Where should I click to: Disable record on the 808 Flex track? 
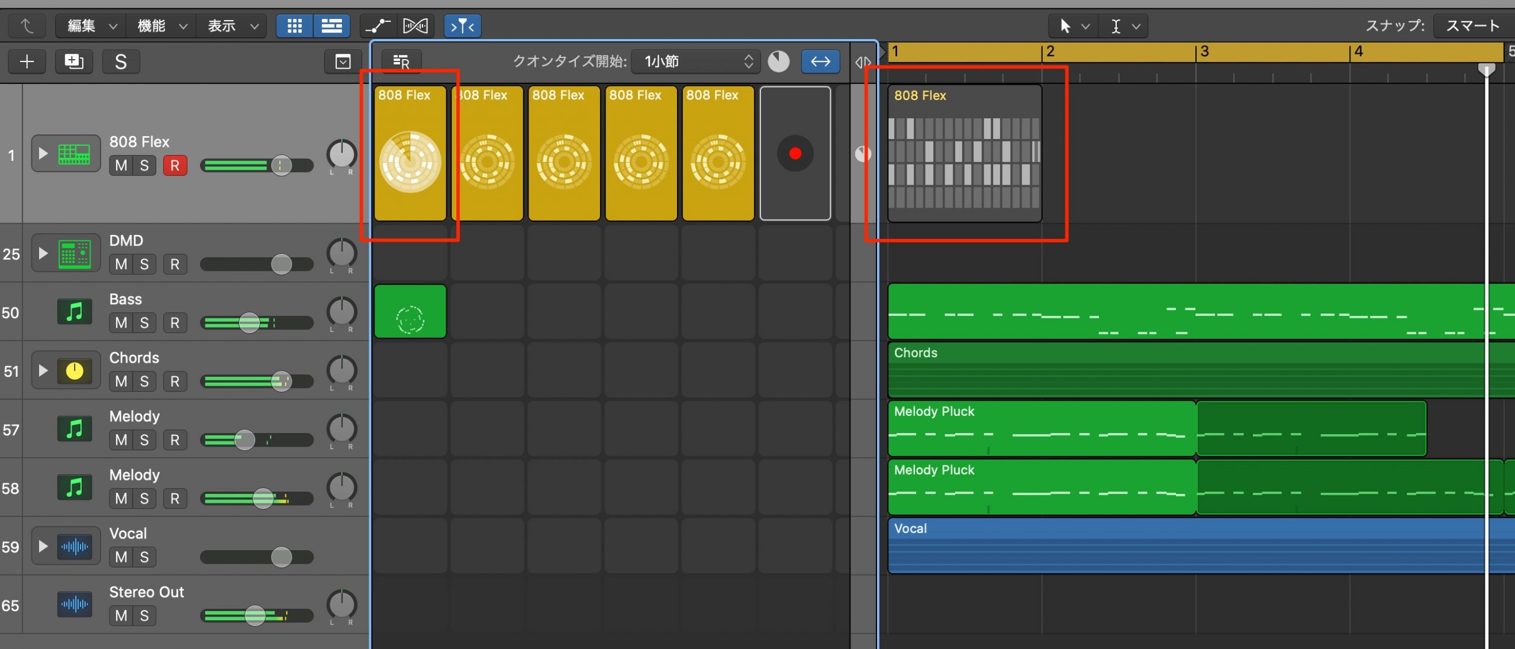pyautogui.click(x=175, y=166)
